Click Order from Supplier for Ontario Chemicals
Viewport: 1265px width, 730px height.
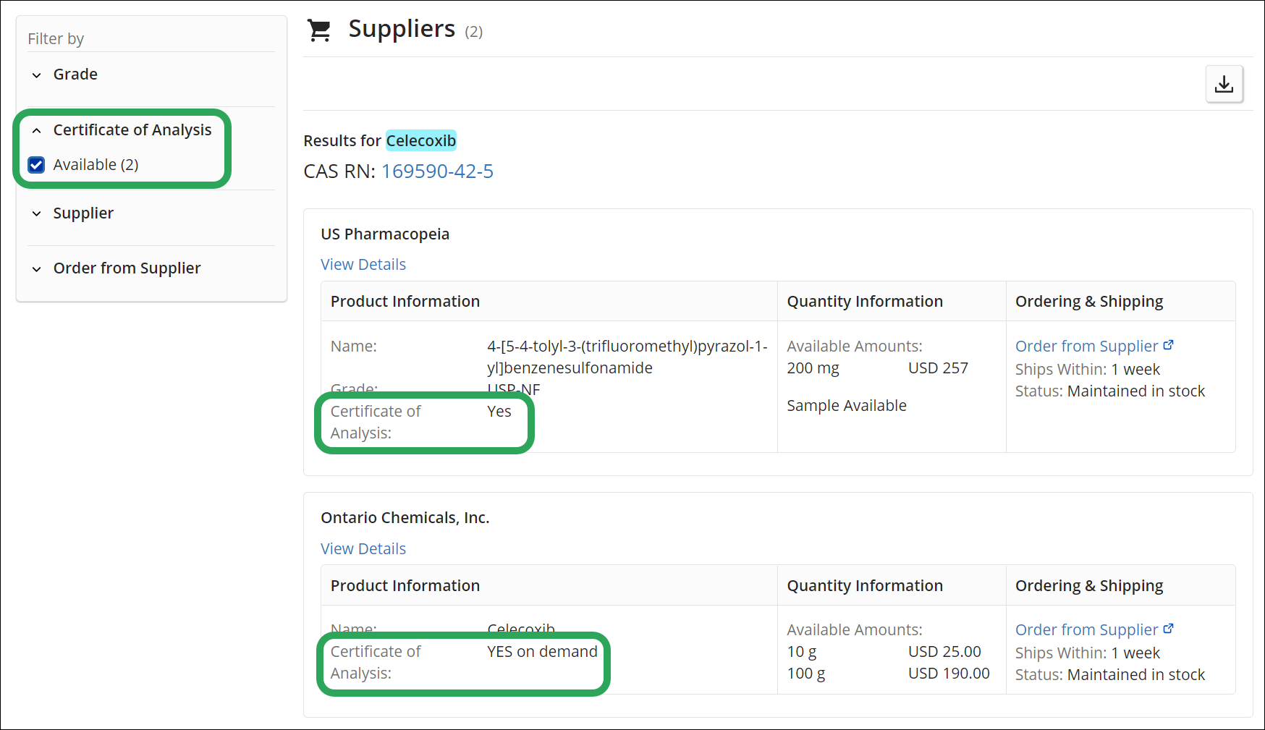[1086, 630]
